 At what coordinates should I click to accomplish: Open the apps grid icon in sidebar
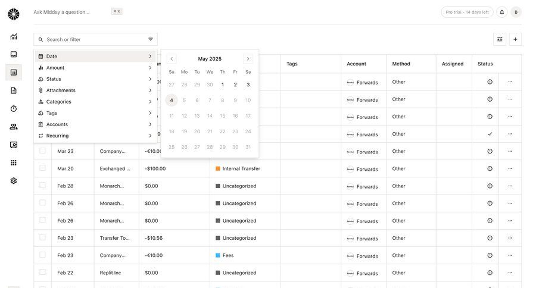[x=14, y=162]
